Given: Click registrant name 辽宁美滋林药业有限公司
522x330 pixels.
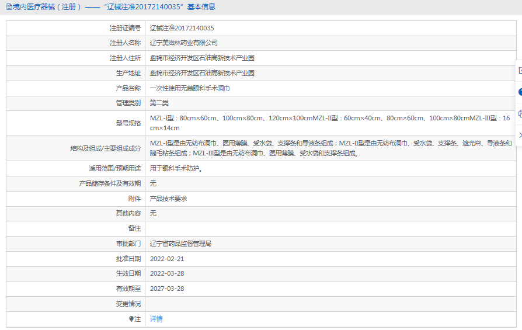Looking at the screenshot, I should [x=183, y=43].
